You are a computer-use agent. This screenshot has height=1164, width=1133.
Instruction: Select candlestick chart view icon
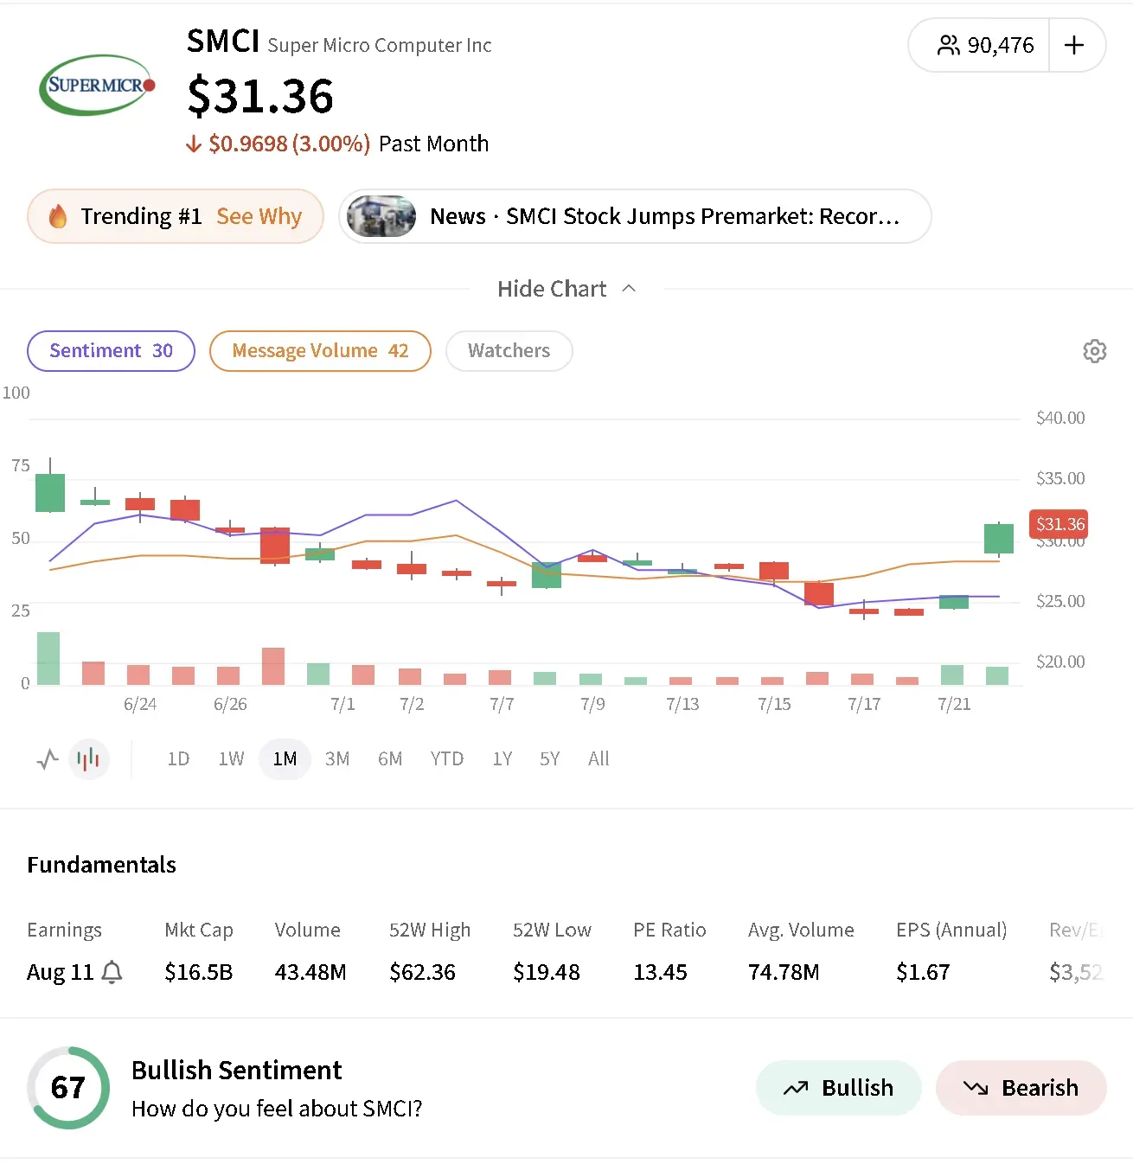(x=88, y=759)
